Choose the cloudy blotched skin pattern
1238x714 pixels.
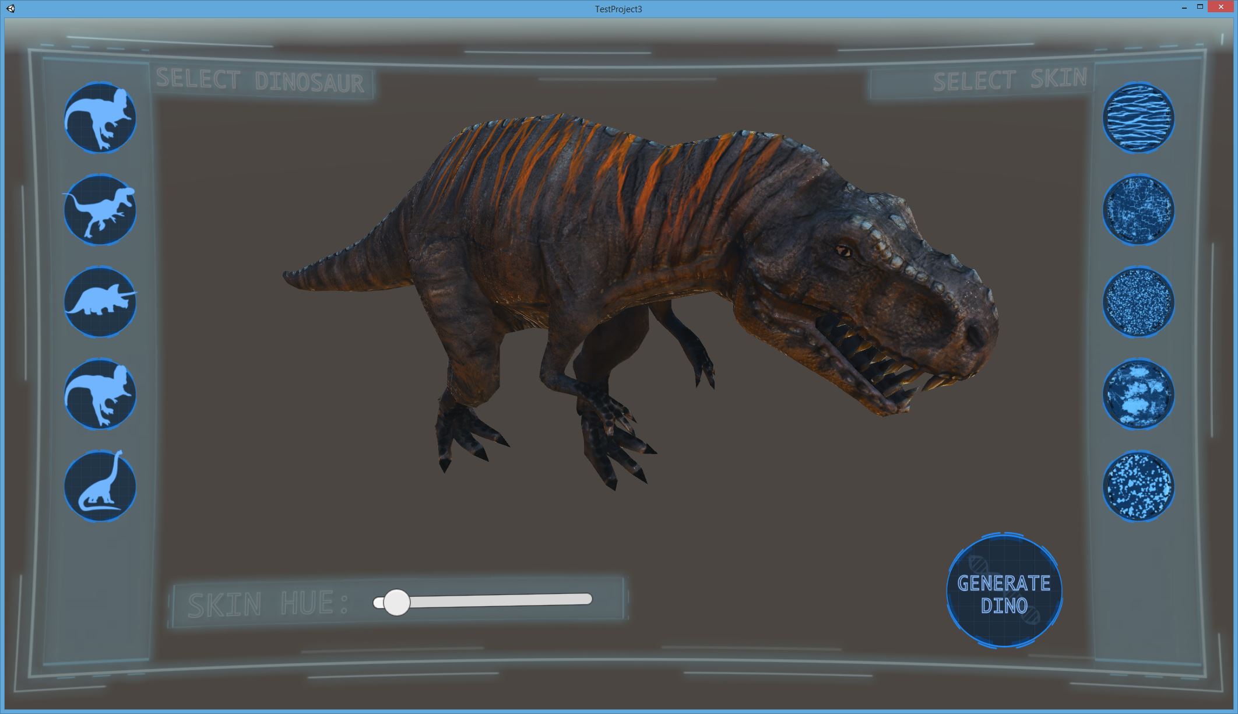[1138, 394]
